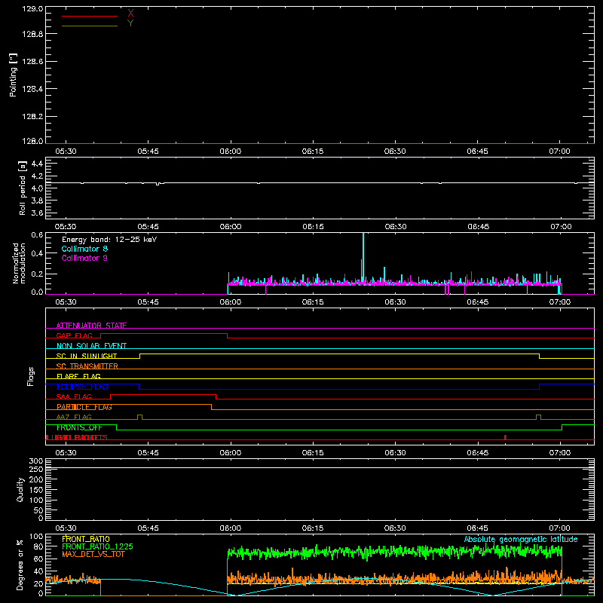Click 05:30 label under the quality plot
Screen dimensions: 603x603
pyautogui.click(x=66, y=528)
